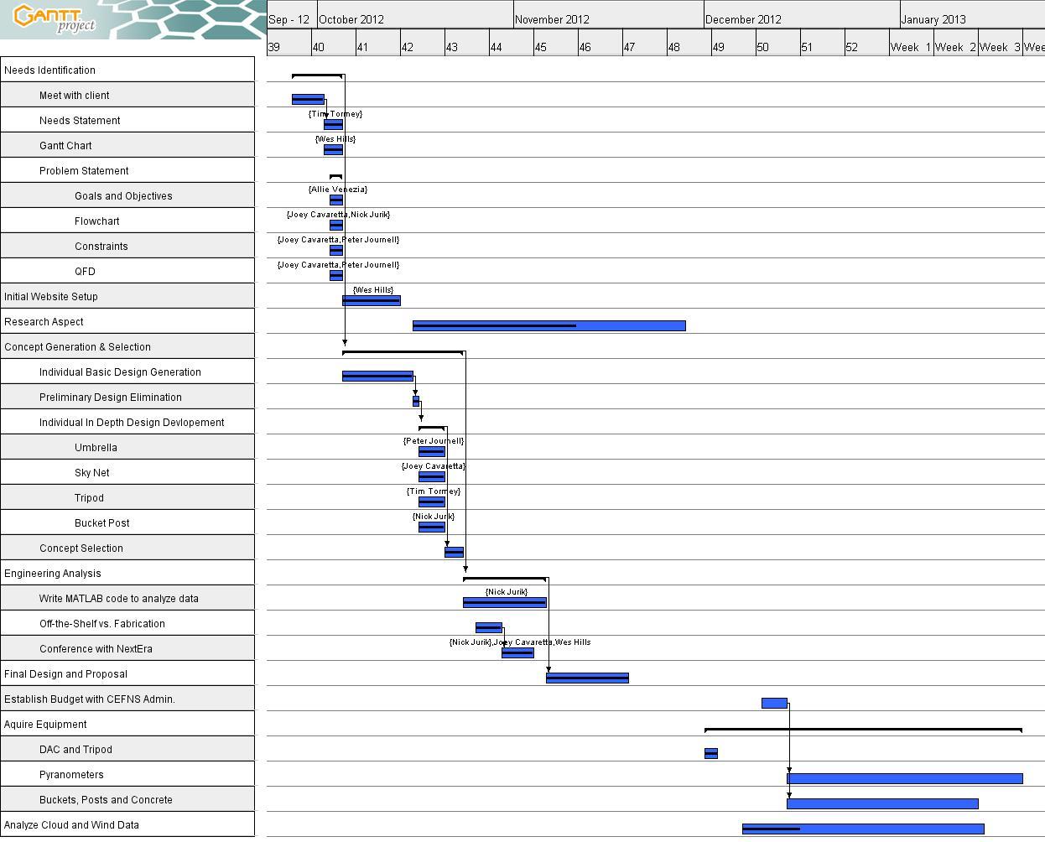Click {Wes Hills} label above Website Setup bar
Viewport: 1045px width, 842px height.
[x=373, y=290]
